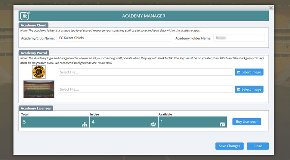This screenshot has height=160, width=290.
Task: Click the stadium background image thumbnail
Action: pyautogui.click(x=39, y=89)
